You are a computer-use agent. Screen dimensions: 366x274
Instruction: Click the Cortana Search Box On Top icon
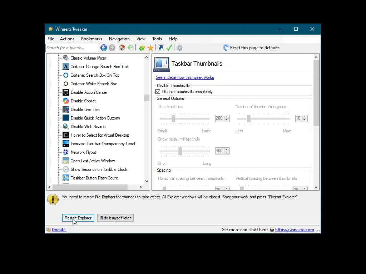pos(66,75)
